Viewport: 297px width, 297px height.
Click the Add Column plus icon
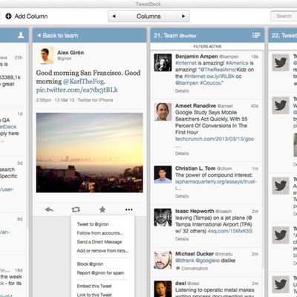point(8,16)
